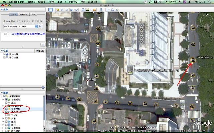
Task: View in Google Maps toolbar icon
Action: 117,10
